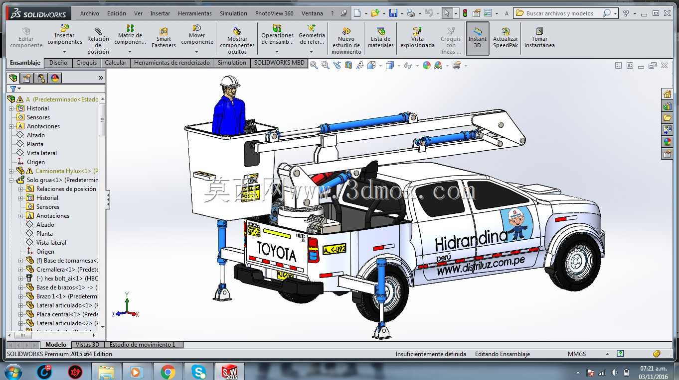Click Zoom to fit magnifier icon
679x380 pixels.
point(314,65)
